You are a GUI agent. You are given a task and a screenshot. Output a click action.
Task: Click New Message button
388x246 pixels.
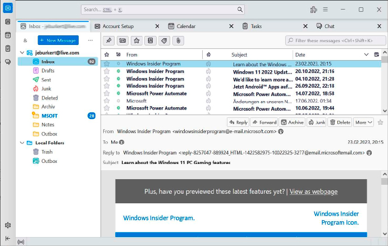click(x=58, y=40)
